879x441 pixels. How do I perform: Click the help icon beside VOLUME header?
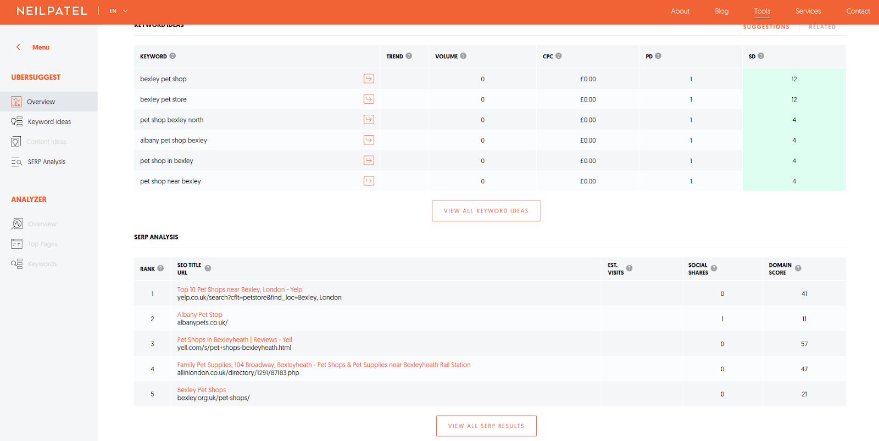coord(463,56)
